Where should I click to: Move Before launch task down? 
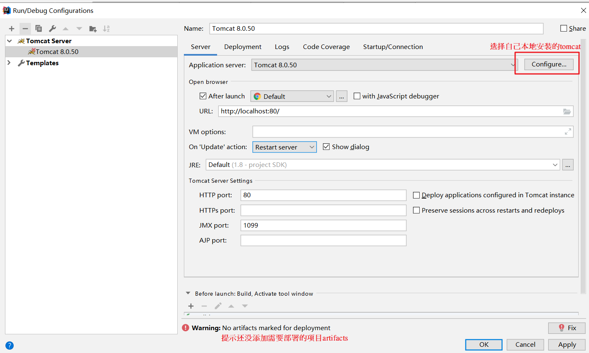(x=245, y=306)
